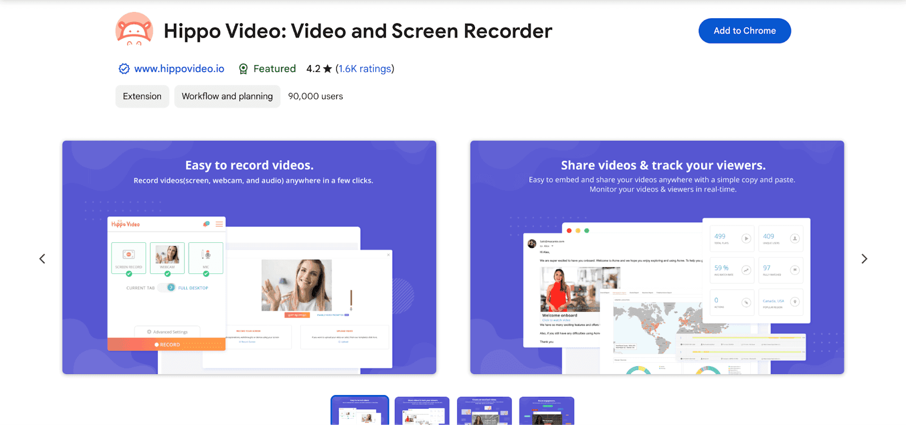Viewport: 906px width, 425px height.
Task: Click the 90,000 users text
Action: pyautogui.click(x=315, y=96)
